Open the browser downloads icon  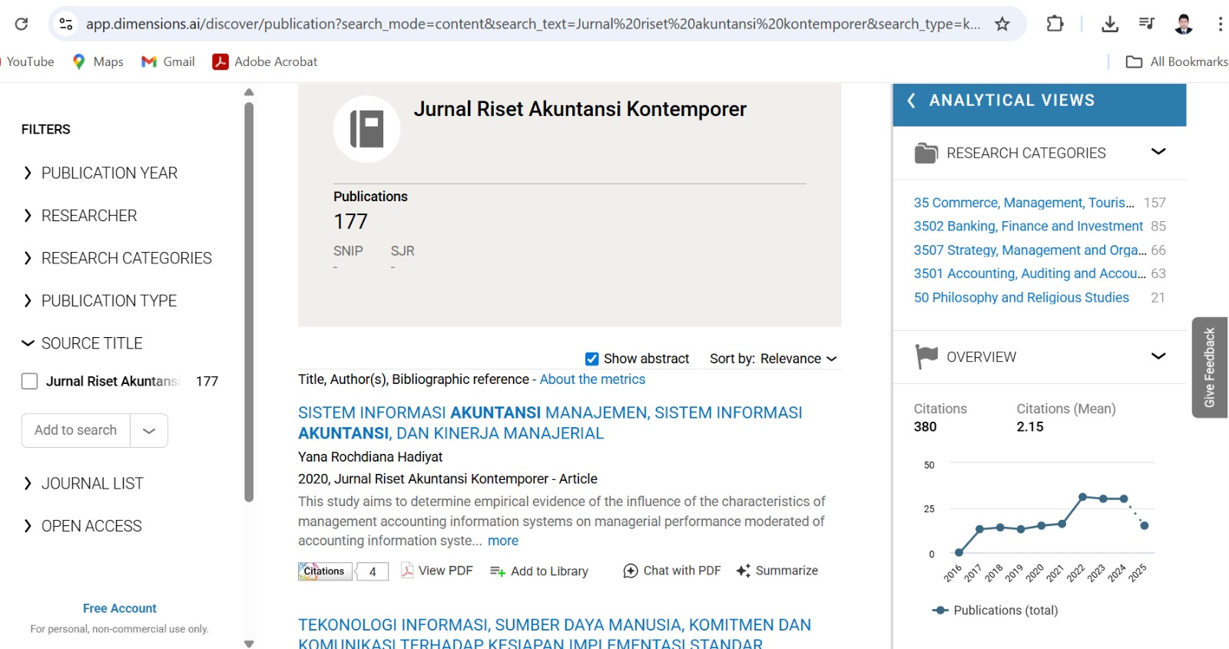pyautogui.click(x=1109, y=24)
